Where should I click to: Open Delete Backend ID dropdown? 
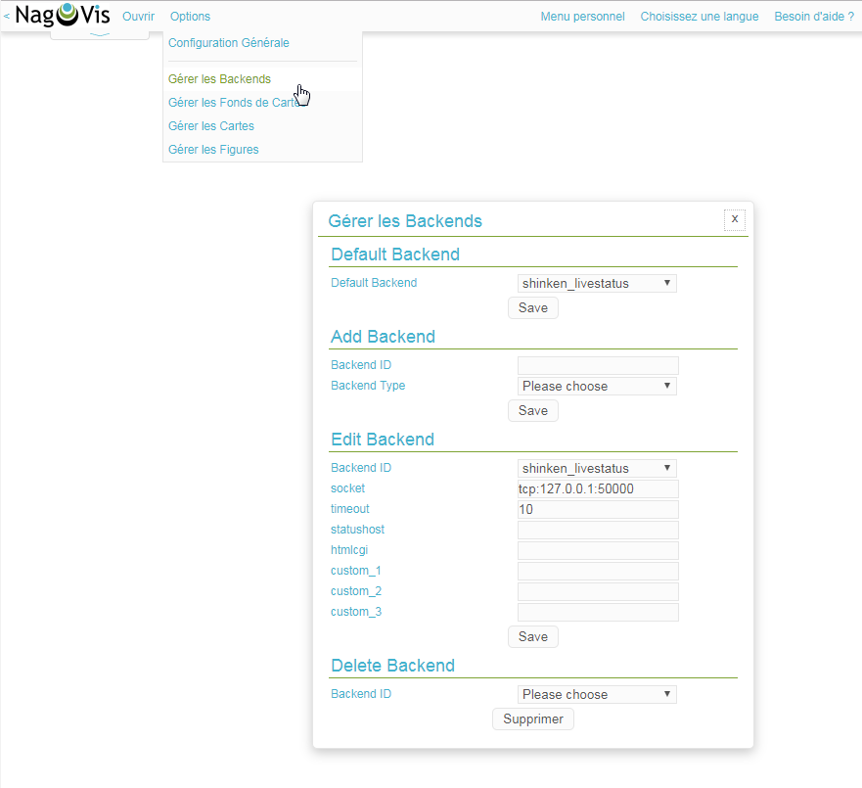(x=596, y=695)
